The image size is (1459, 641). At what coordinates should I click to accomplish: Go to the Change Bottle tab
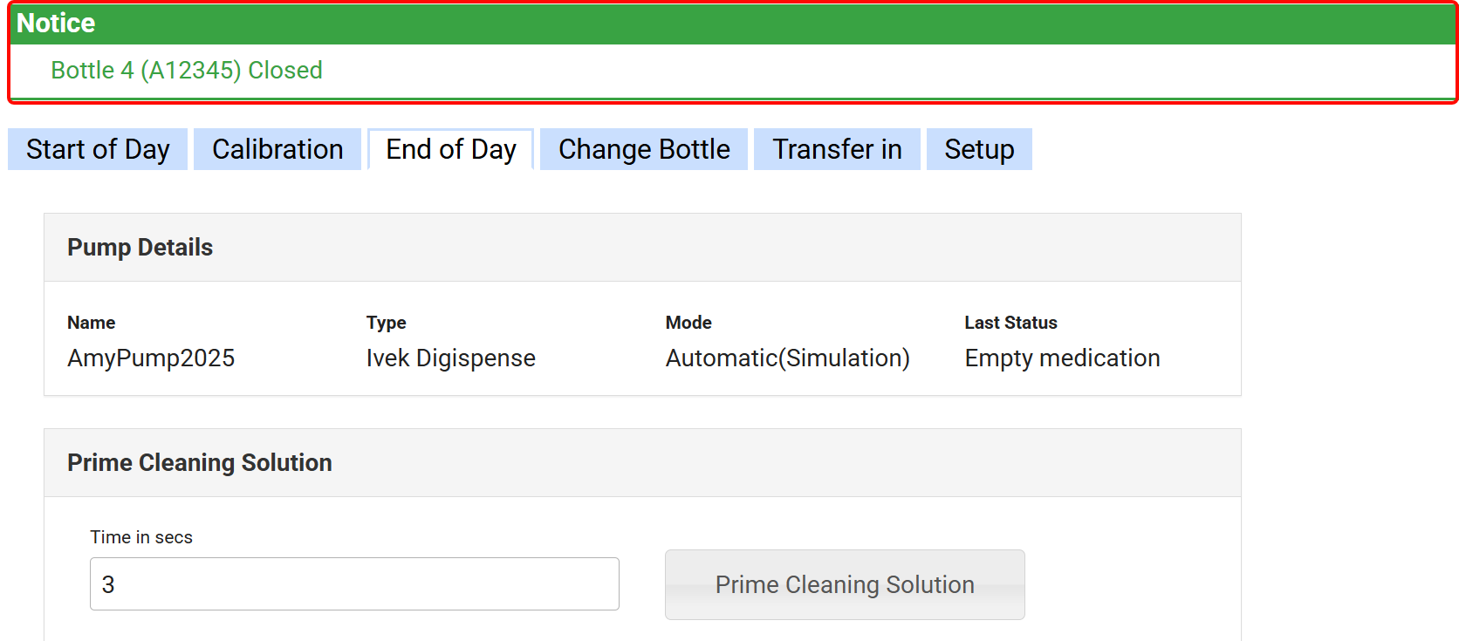point(644,149)
